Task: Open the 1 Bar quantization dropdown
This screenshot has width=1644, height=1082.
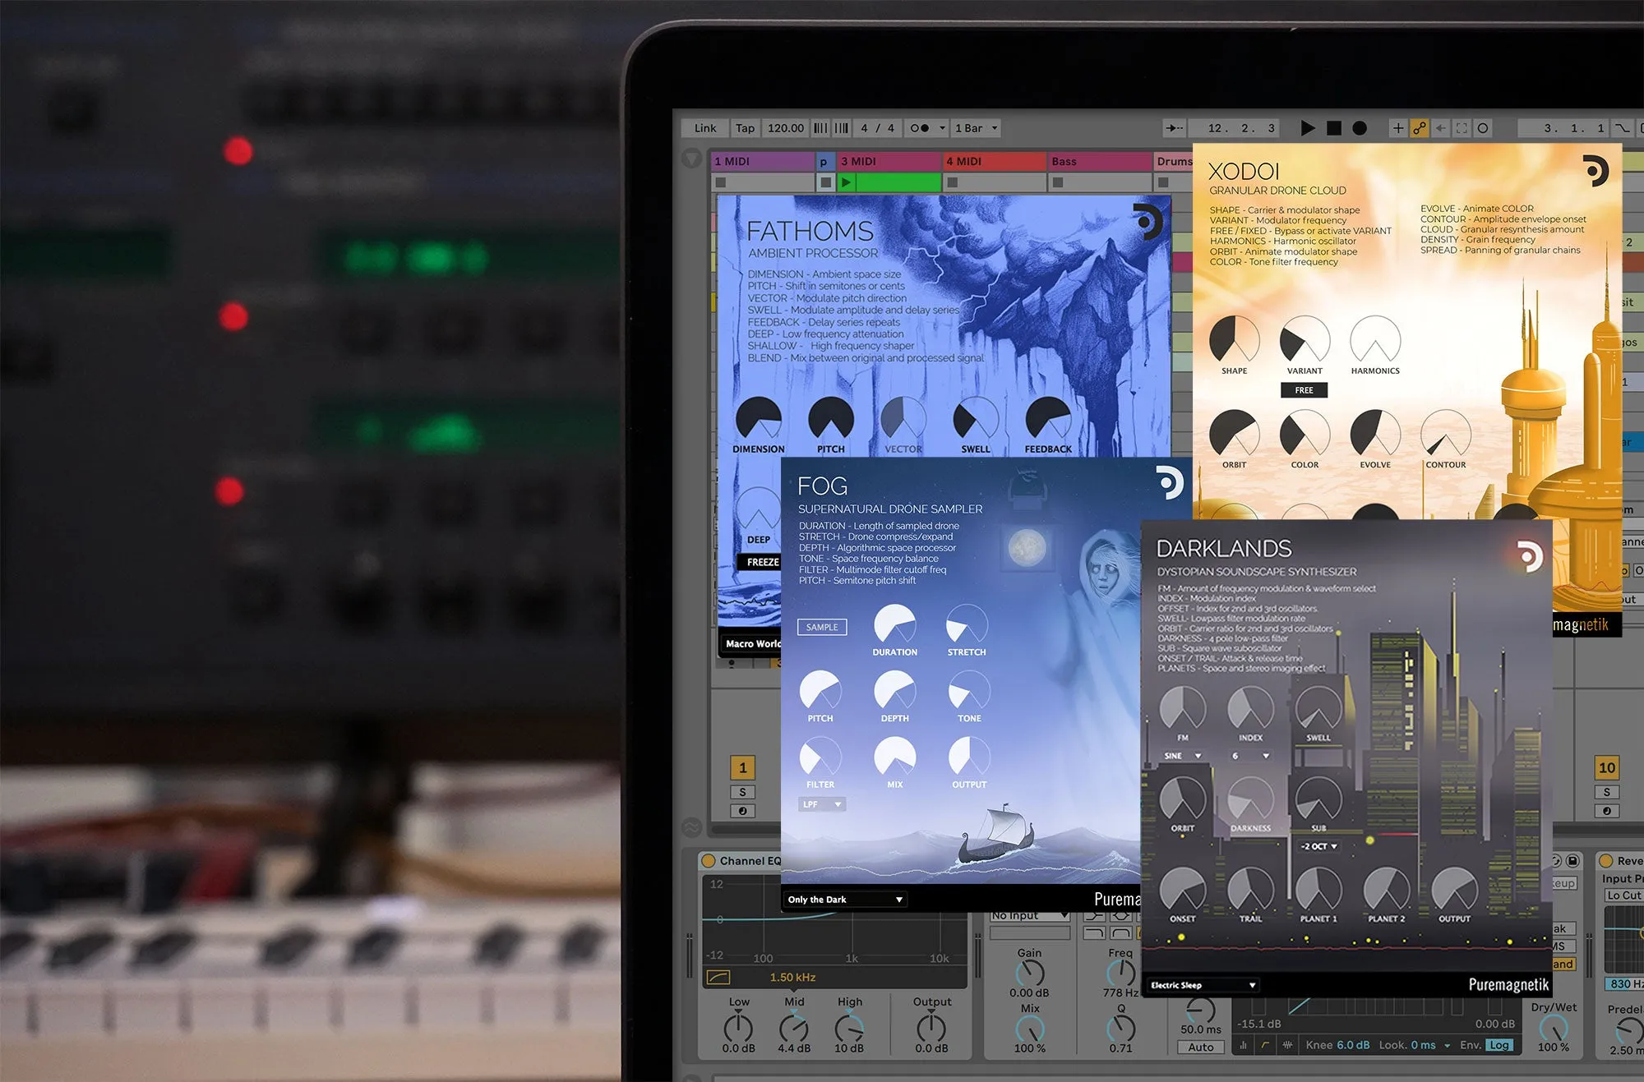Action: click(x=977, y=128)
